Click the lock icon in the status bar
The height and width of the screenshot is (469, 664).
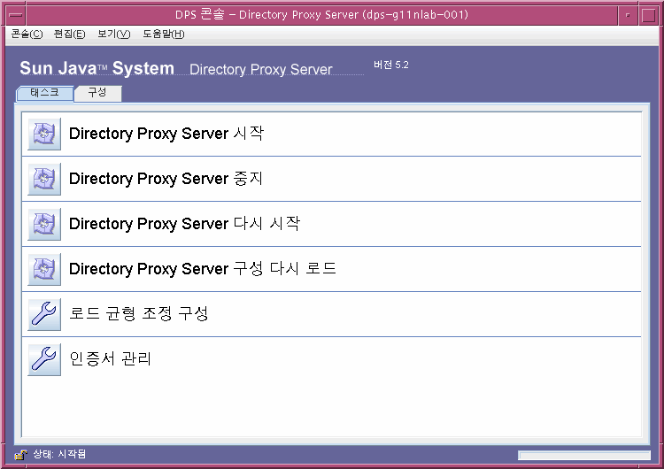(20, 455)
